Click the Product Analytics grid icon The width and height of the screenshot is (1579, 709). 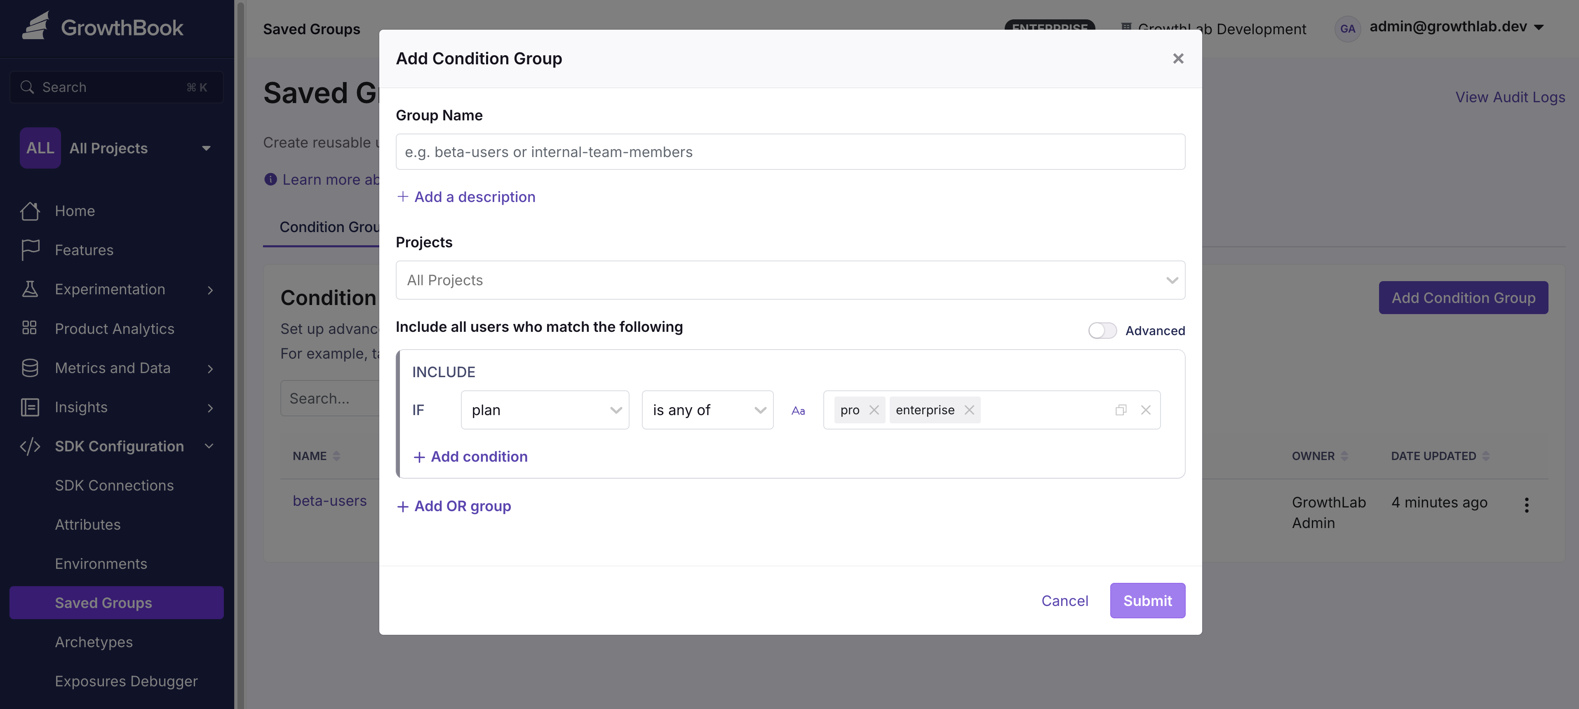tap(31, 328)
